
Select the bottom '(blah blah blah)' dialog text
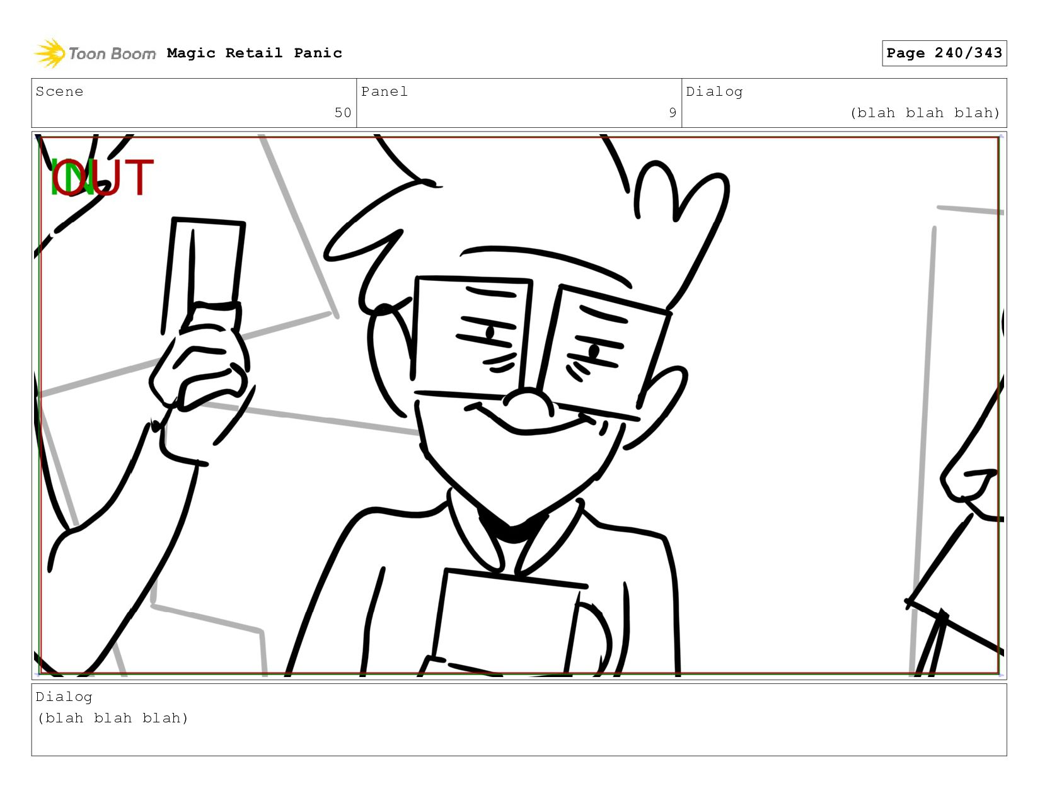click(x=113, y=718)
